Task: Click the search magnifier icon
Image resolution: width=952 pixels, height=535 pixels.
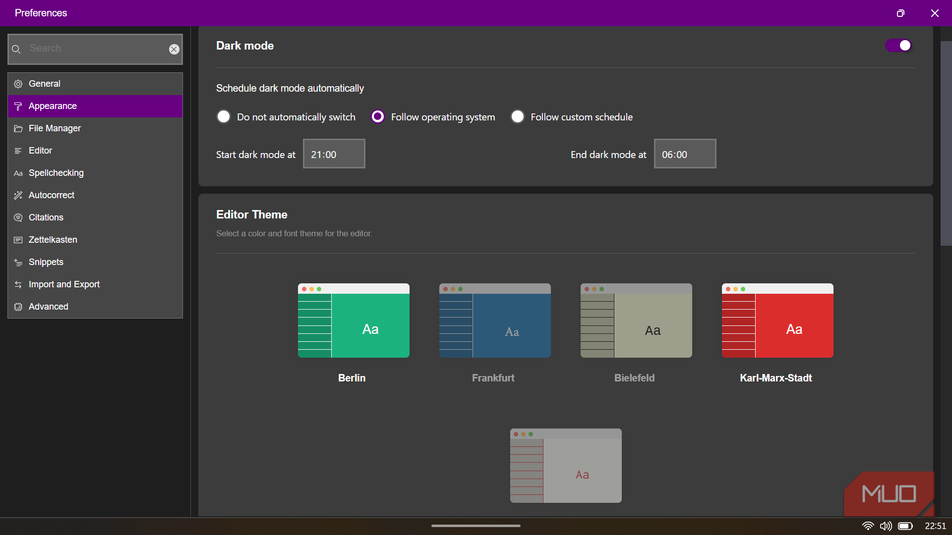Action: click(x=16, y=49)
